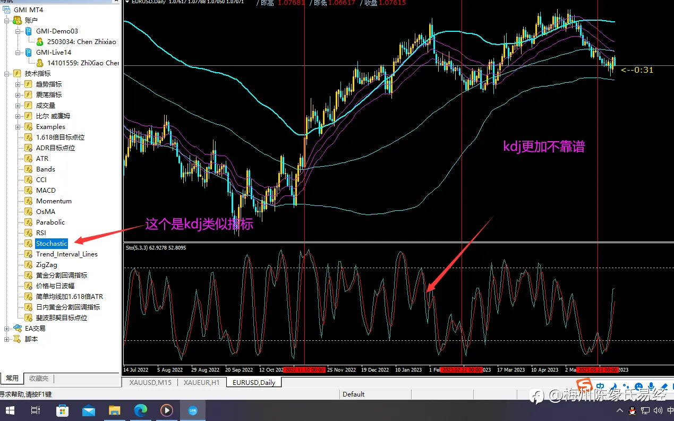Click the 脚本 scripts icon in Navigator
This screenshot has width=674, height=421.
pos(17,339)
